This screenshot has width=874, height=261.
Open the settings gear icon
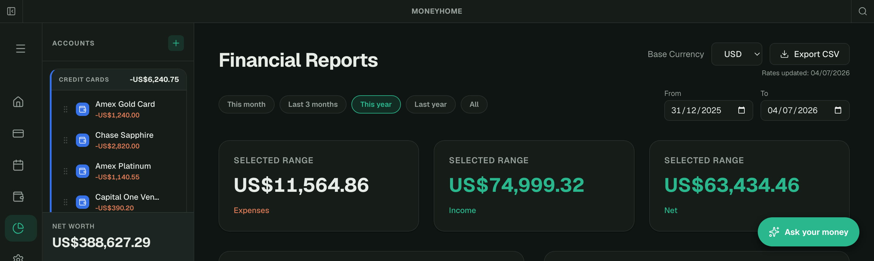18,258
